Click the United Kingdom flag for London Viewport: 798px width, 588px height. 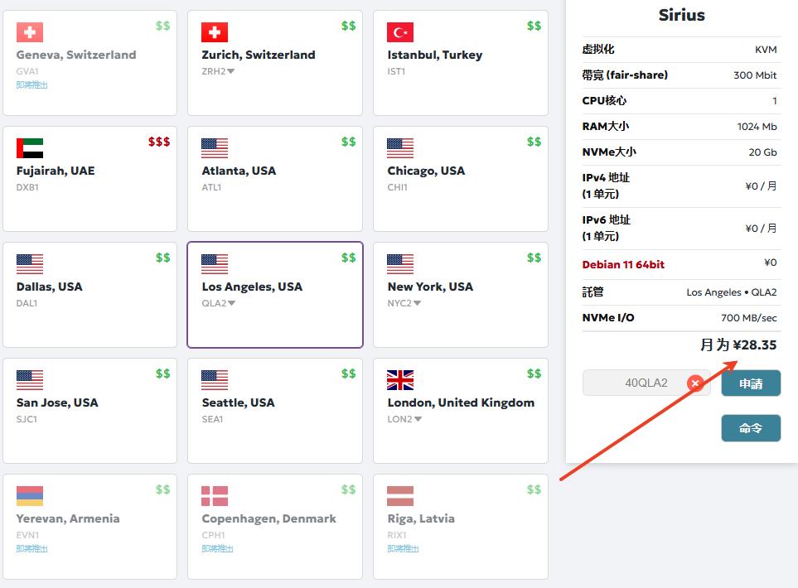pos(400,380)
